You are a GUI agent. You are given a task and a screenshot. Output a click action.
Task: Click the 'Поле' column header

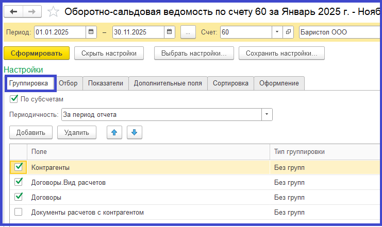click(148, 151)
